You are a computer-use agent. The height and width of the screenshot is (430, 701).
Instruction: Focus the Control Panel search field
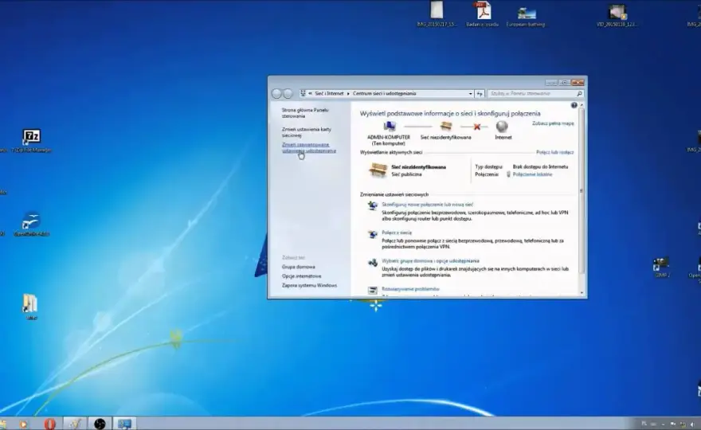click(x=535, y=93)
